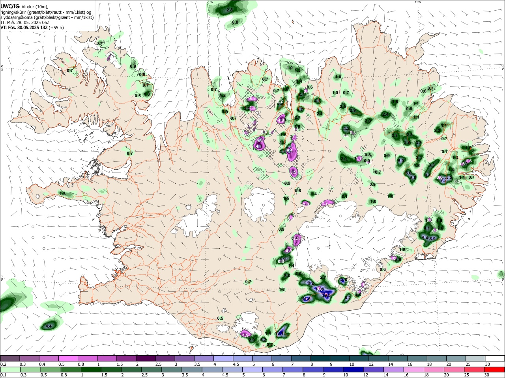Click the '6.9' precipitation value in southeast

pos(432,239)
